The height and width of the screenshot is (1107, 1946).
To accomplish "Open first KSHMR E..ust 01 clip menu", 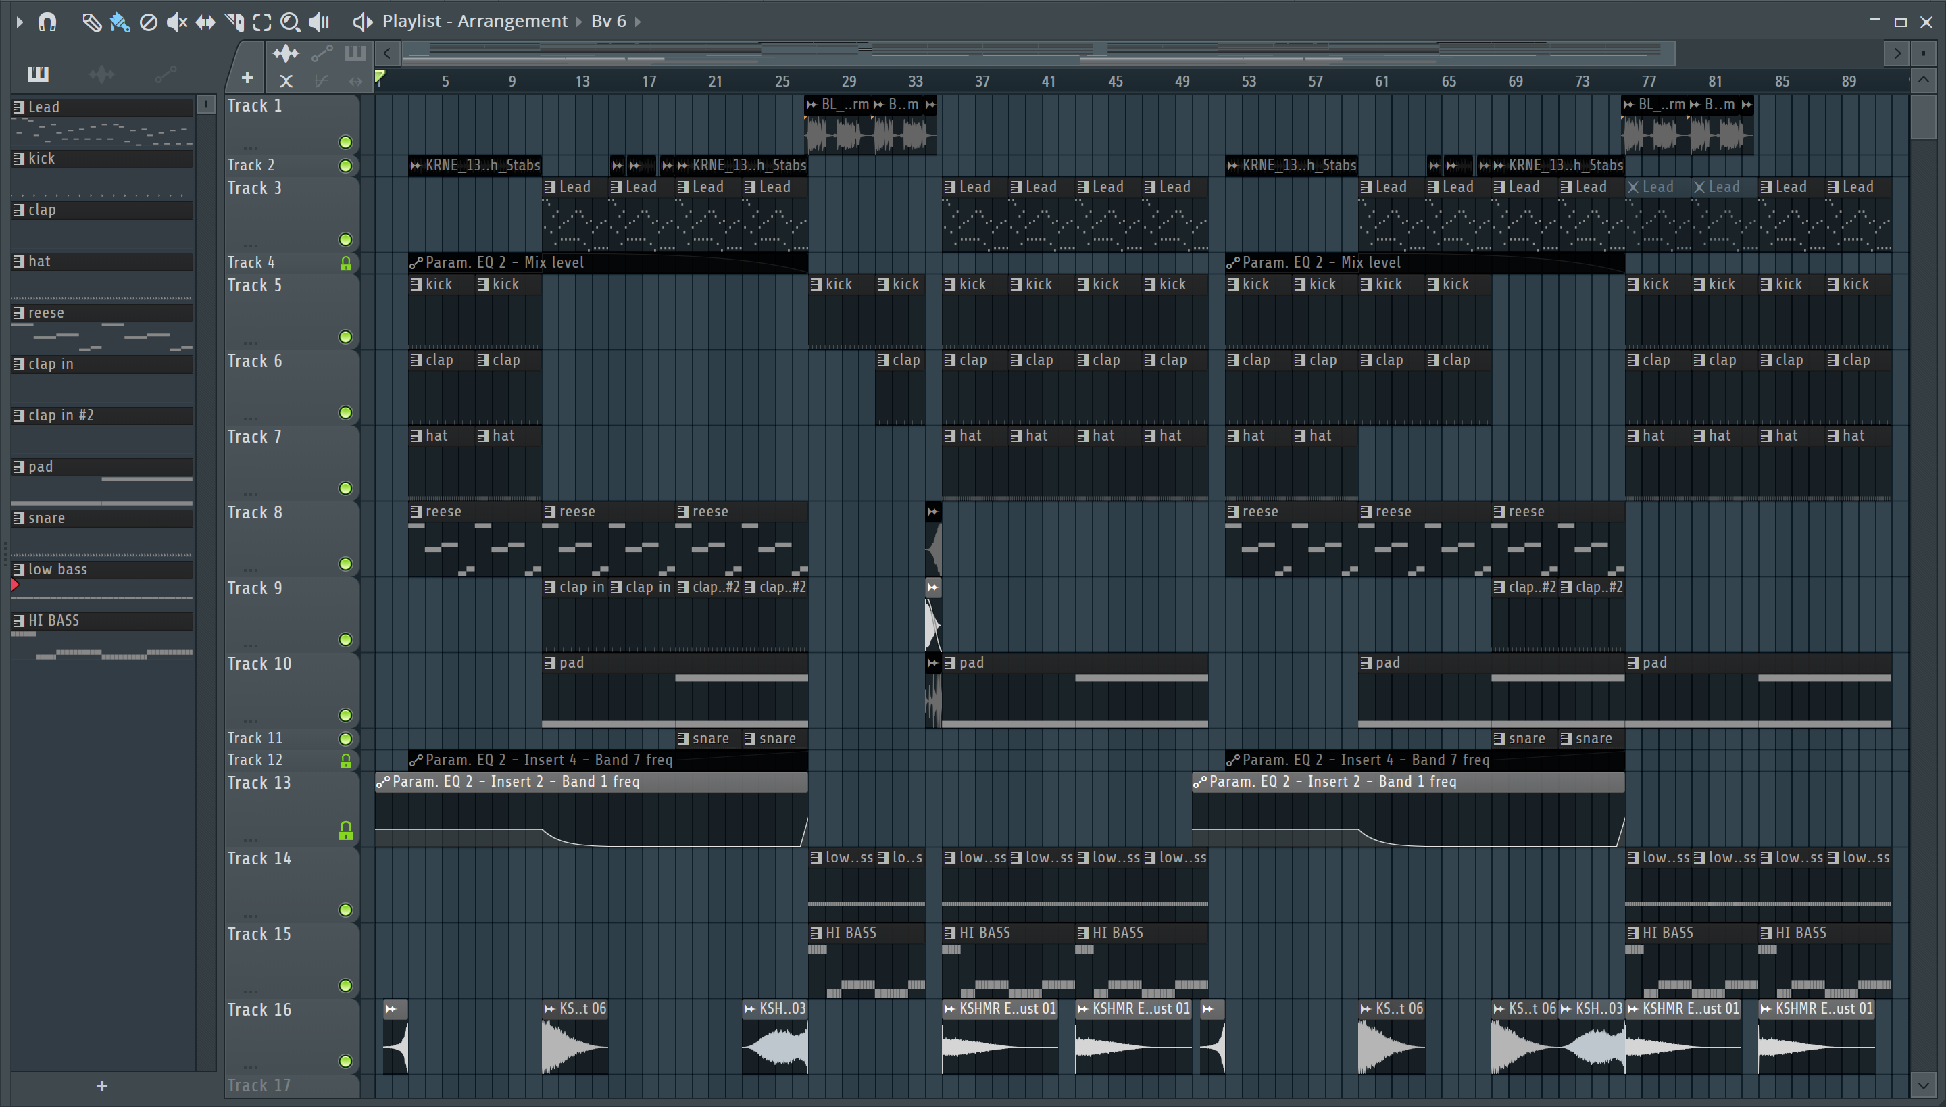I will (949, 1009).
